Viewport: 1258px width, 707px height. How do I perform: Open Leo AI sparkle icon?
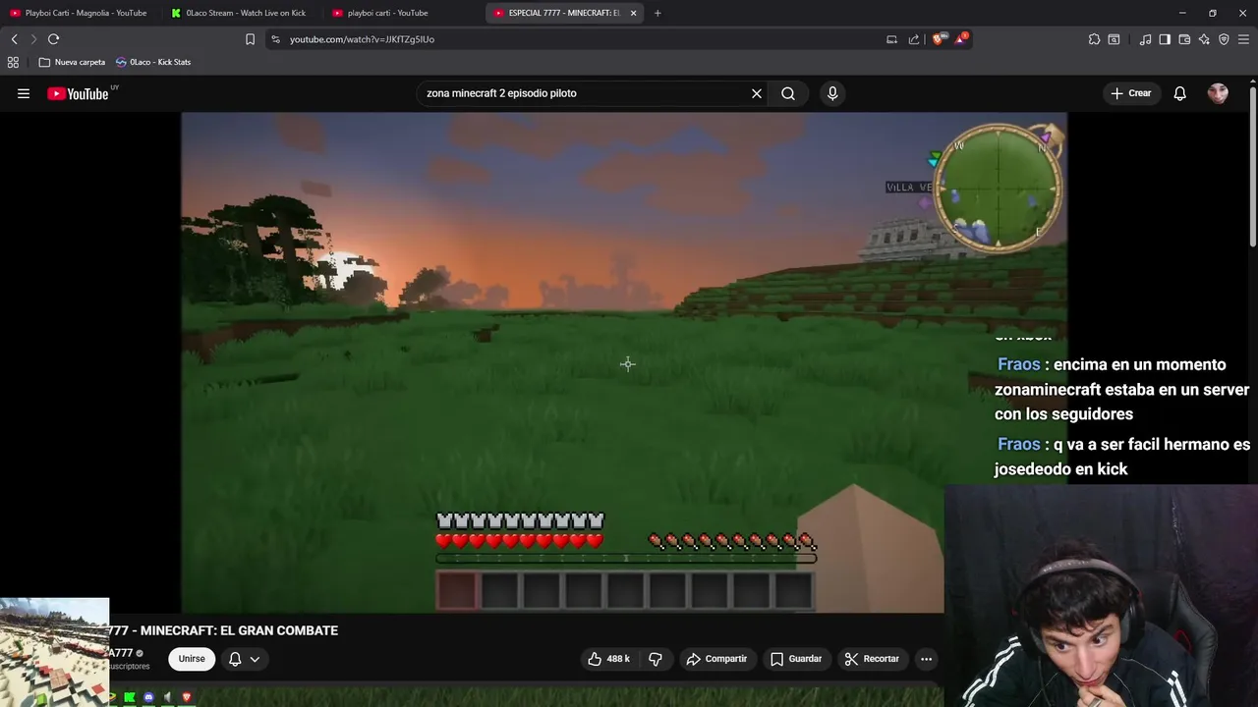click(1204, 39)
